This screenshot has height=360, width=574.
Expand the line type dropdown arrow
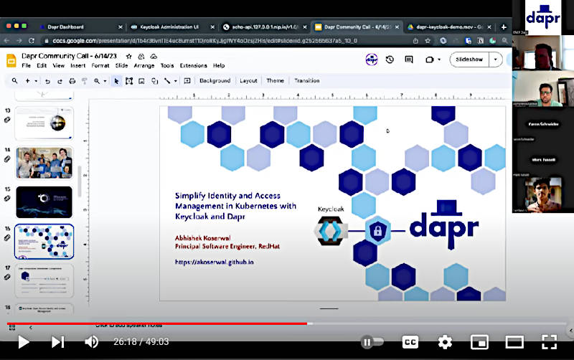point(176,81)
